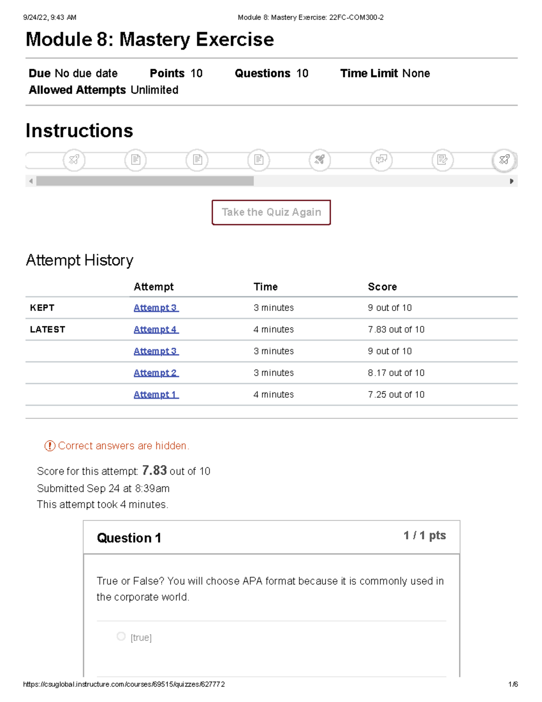Click the first rocket module icon

tap(75, 160)
